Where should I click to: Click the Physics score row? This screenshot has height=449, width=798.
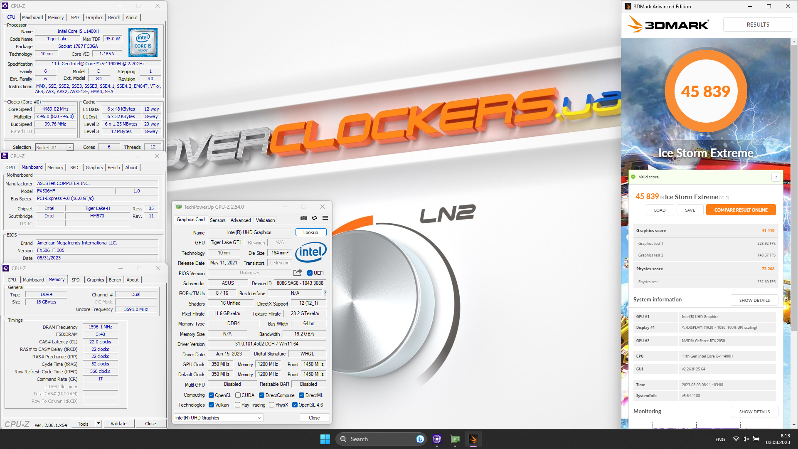click(x=705, y=269)
